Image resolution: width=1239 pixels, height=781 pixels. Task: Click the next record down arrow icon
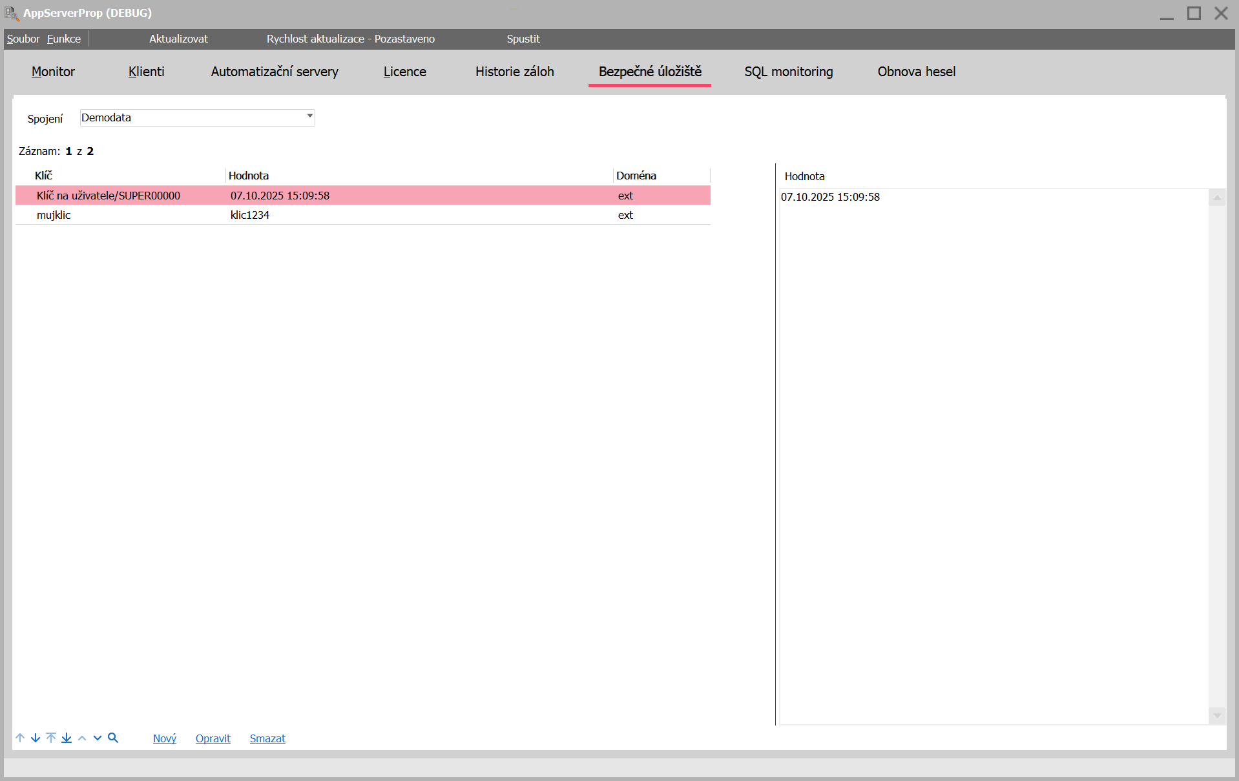36,738
